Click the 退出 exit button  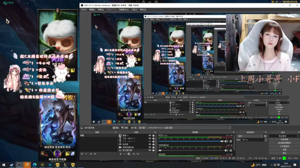coord(284,153)
